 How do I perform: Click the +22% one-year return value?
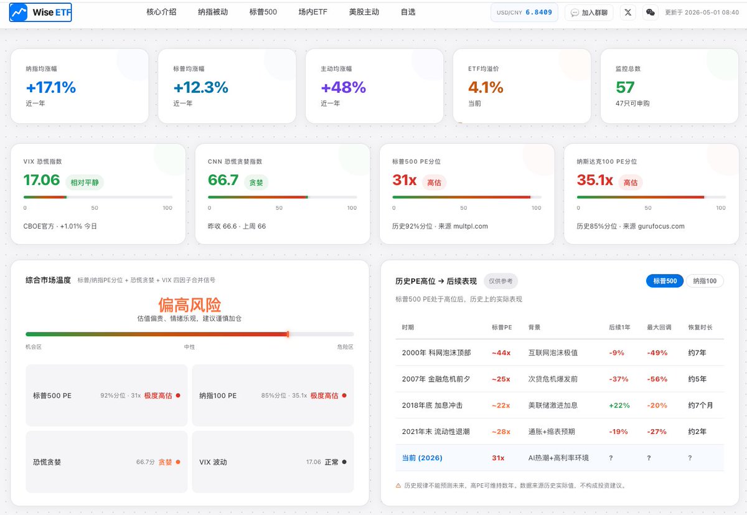[x=619, y=405]
